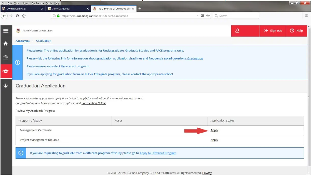Go to Home via sidebar house icon
The width and height of the screenshot is (312, 176).
click(6, 44)
